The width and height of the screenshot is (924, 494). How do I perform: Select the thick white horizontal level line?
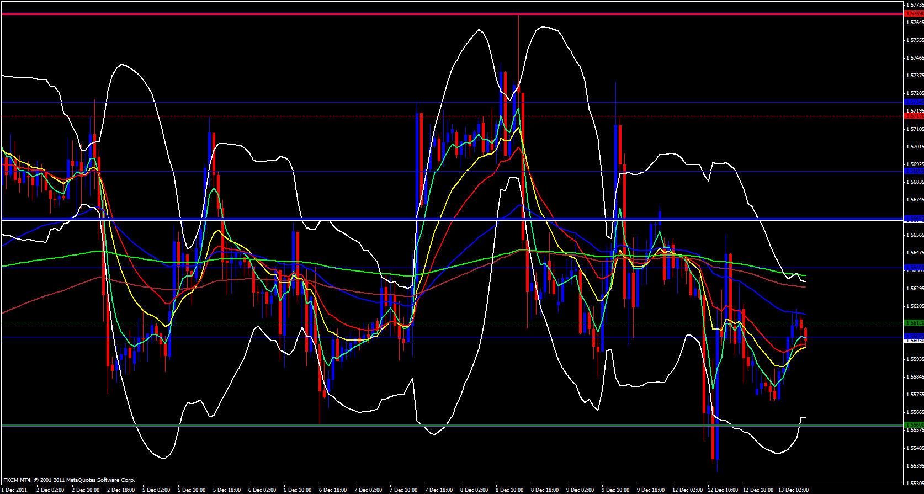click(442, 220)
